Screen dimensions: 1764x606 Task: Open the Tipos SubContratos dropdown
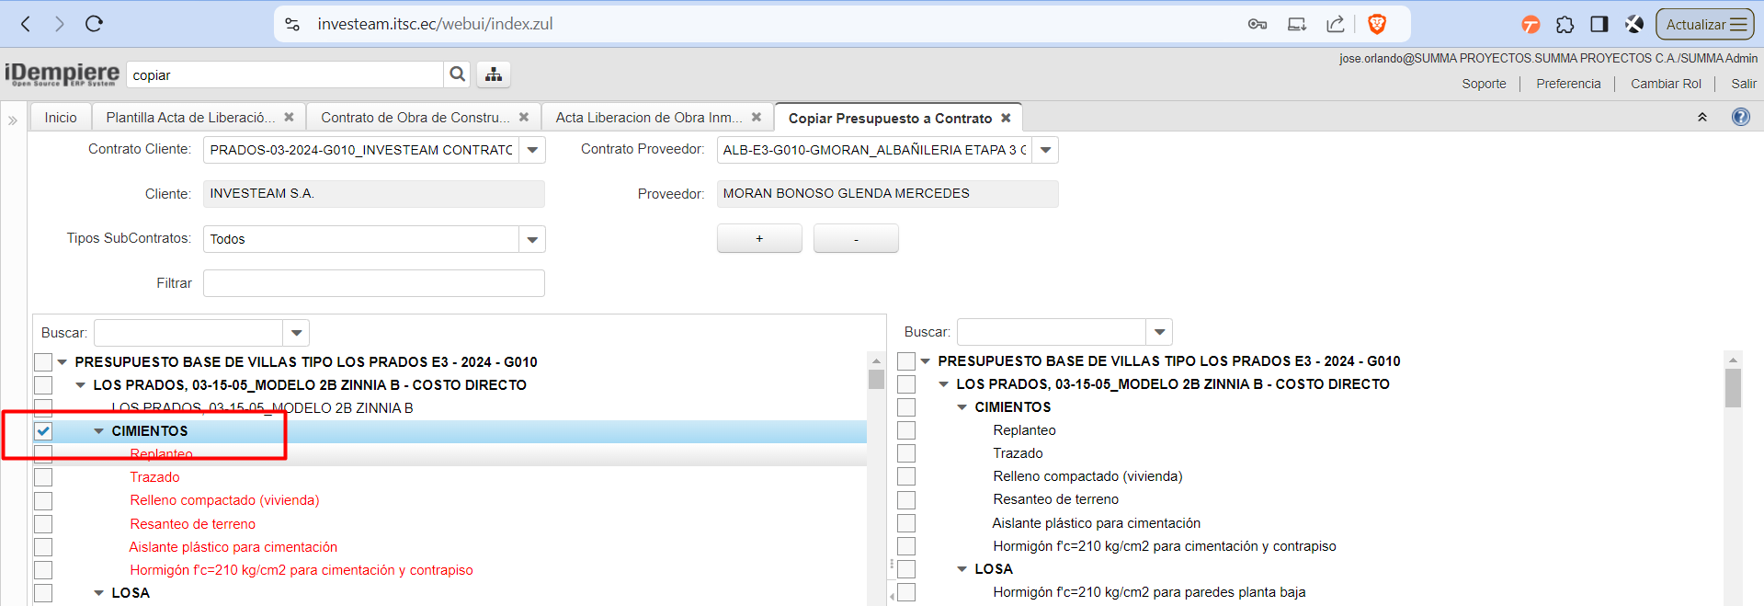coord(532,239)
